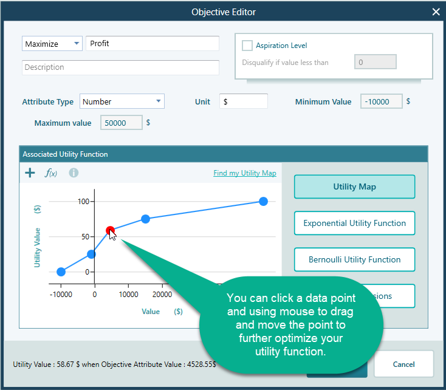Expand the Attribute Type Number dropdown
Viewport: 446px width, 390px height.
click(122, 101)
